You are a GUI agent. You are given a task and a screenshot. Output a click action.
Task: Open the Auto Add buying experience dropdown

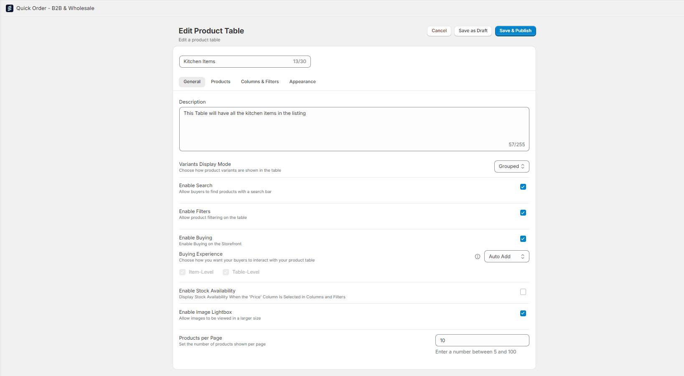(507, 257)
